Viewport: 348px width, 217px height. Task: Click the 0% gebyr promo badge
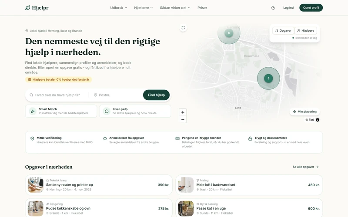59,79
